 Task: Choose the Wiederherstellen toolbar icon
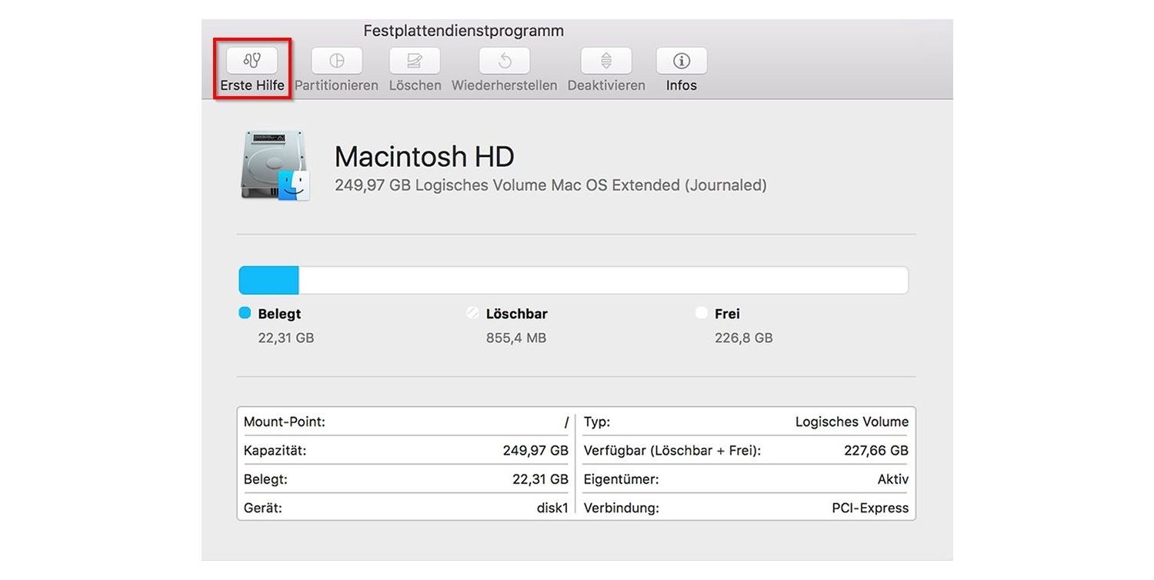point(505,61)
